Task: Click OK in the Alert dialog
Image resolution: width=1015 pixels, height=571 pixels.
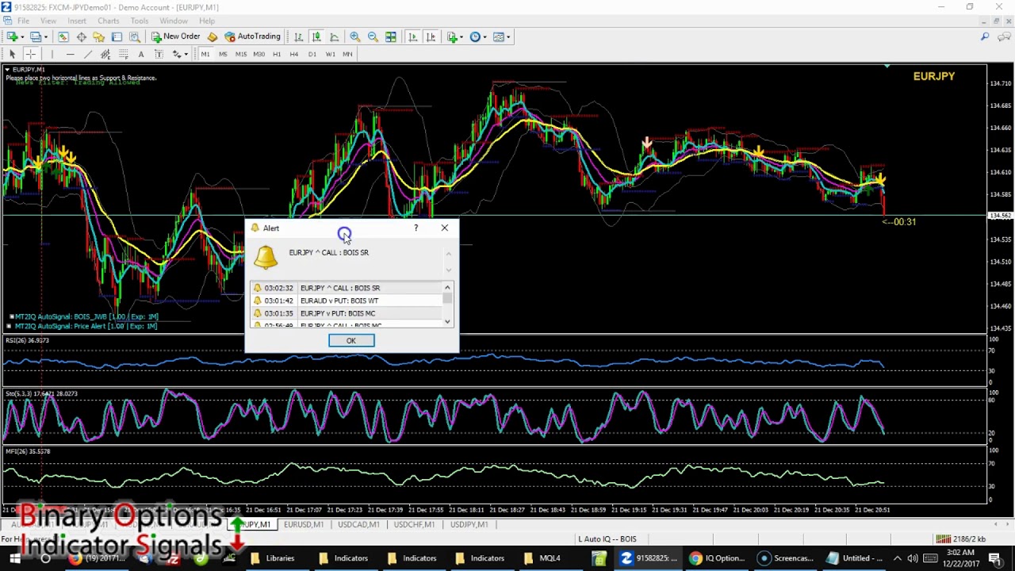Action: point(351,340)
